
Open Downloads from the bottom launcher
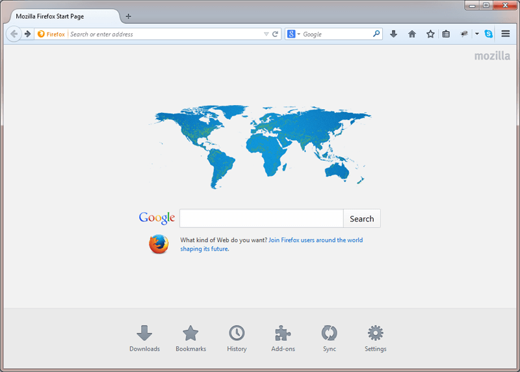click(144, 338)
